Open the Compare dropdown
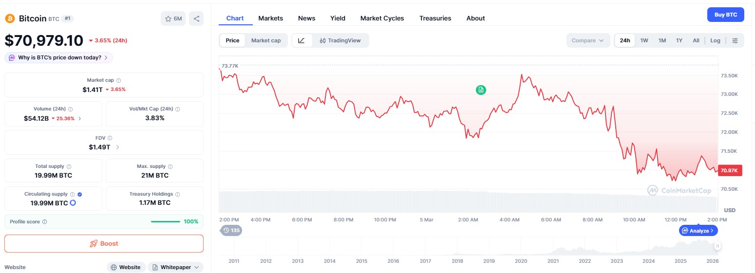Viewport: 755px width, 273px height. pos(588,40)
